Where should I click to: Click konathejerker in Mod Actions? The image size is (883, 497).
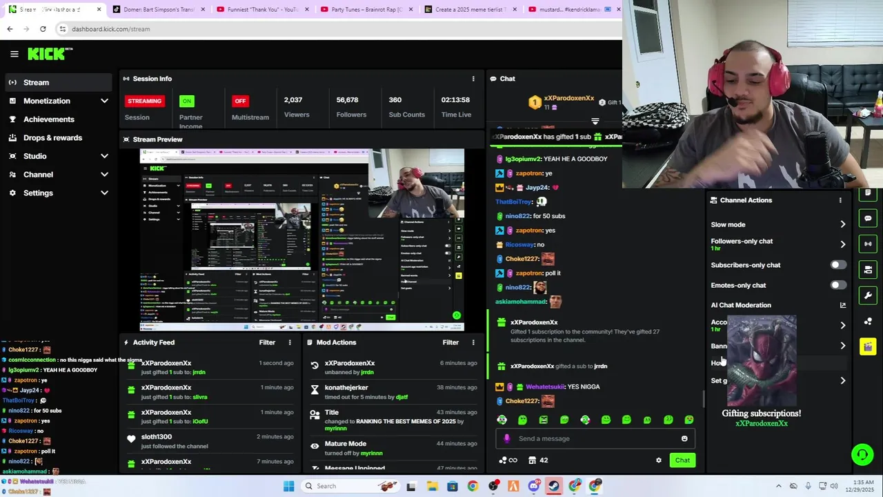tap(346, 388)
